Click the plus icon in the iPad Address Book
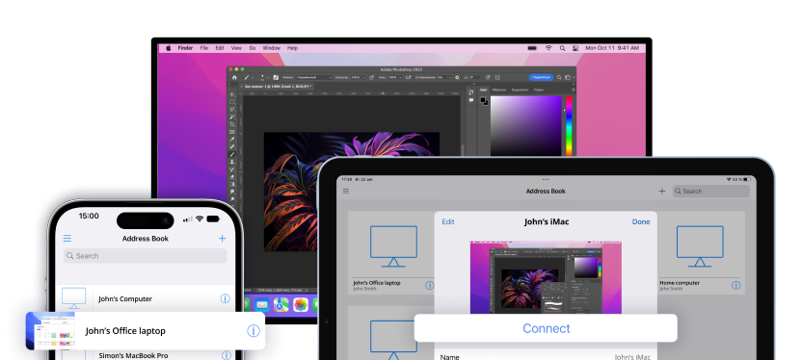801x360 pixels. 662,192
